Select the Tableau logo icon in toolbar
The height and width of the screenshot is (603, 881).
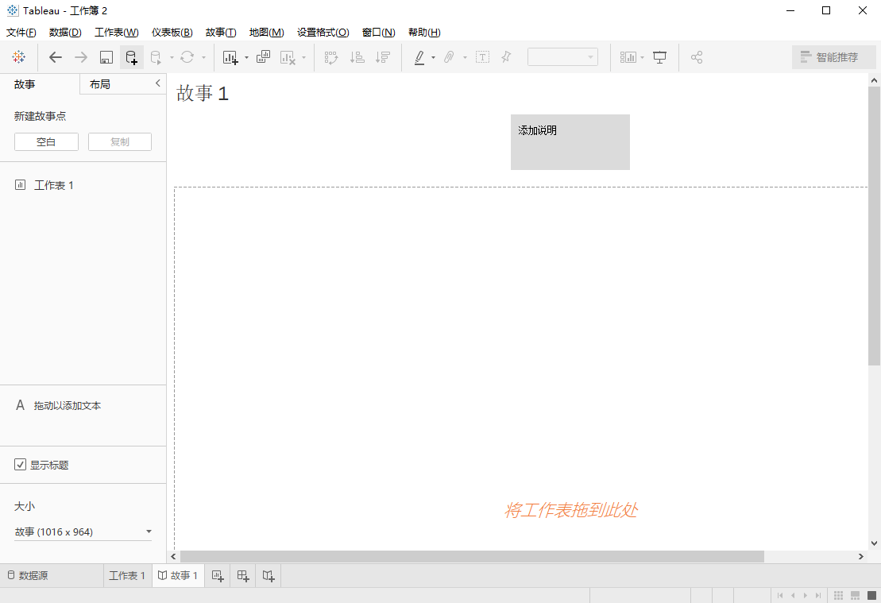pos(19,56)
